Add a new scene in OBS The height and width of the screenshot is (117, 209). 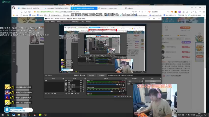tap(46, 94)
